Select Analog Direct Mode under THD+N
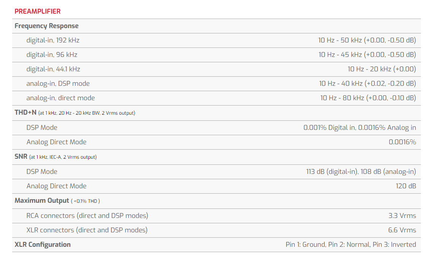This screenshot has width=430, height=262. pos(56,142)
